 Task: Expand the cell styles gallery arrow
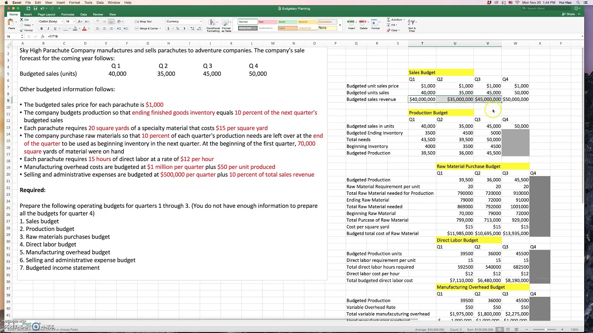[340, 25]
